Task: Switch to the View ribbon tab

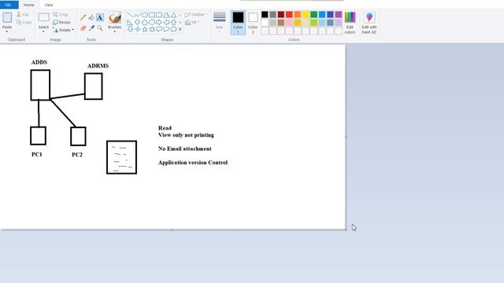Action: (49, 5)
